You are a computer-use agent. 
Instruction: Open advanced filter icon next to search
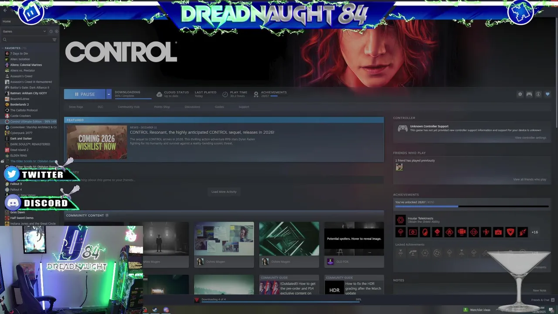(54, 40)
